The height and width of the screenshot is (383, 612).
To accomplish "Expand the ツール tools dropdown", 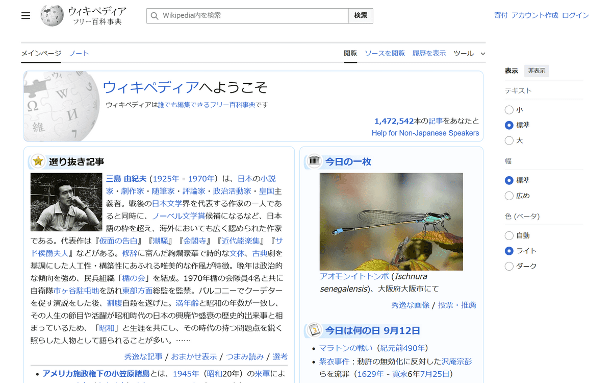I will pyautogui.click(x=469, y=53).
